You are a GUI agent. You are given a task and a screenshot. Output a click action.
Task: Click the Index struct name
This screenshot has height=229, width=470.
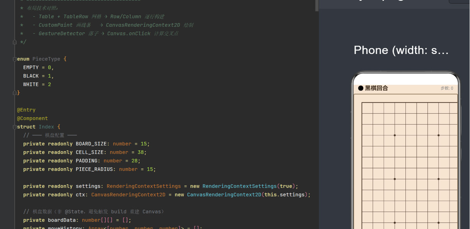pyautogui.click(x=46, y=127)
